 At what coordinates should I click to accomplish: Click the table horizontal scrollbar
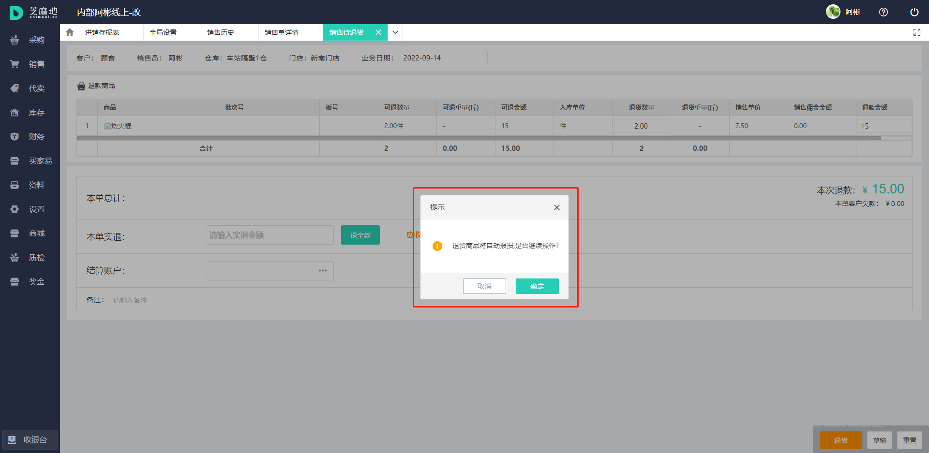[x=479, y=138]
